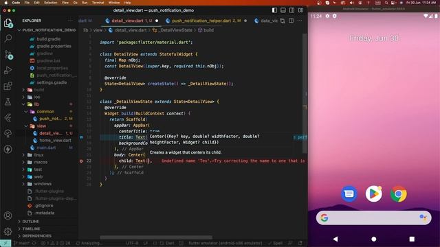Tap Android back navigation button
The image size is (440, 247).
335,239
